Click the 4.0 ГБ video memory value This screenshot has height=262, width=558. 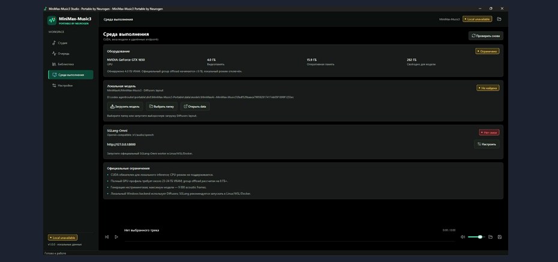[211, 60]
